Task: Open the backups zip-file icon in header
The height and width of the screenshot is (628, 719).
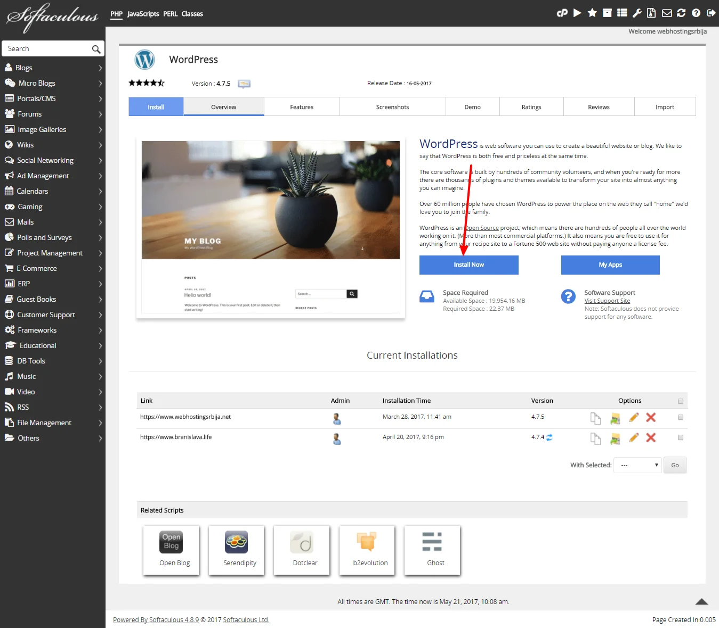Action: coord(651,13)
